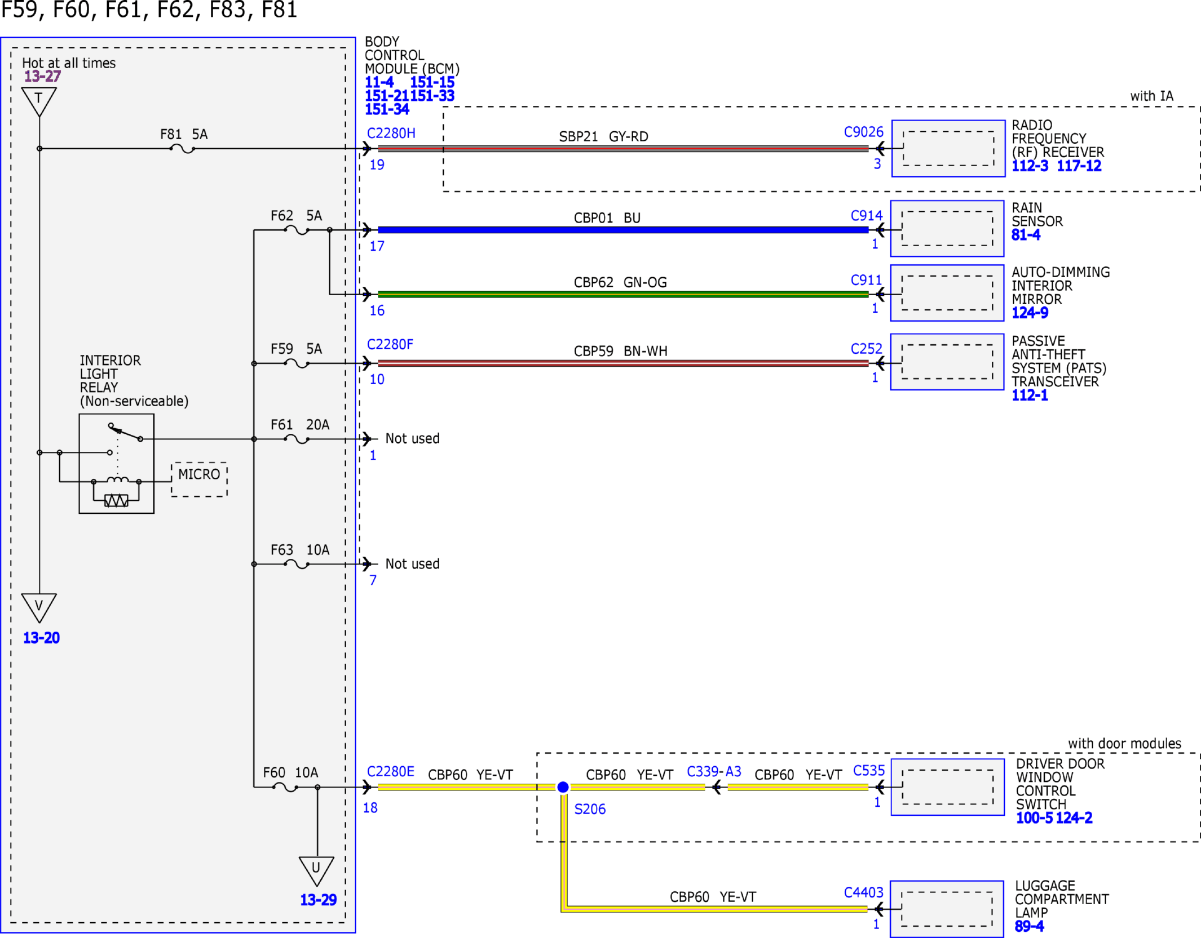The height and width of the screenshot is (938, 1201).
Task: Open Luggage Compartment Lamp reference 89-4
Action: pos(1029,926)
